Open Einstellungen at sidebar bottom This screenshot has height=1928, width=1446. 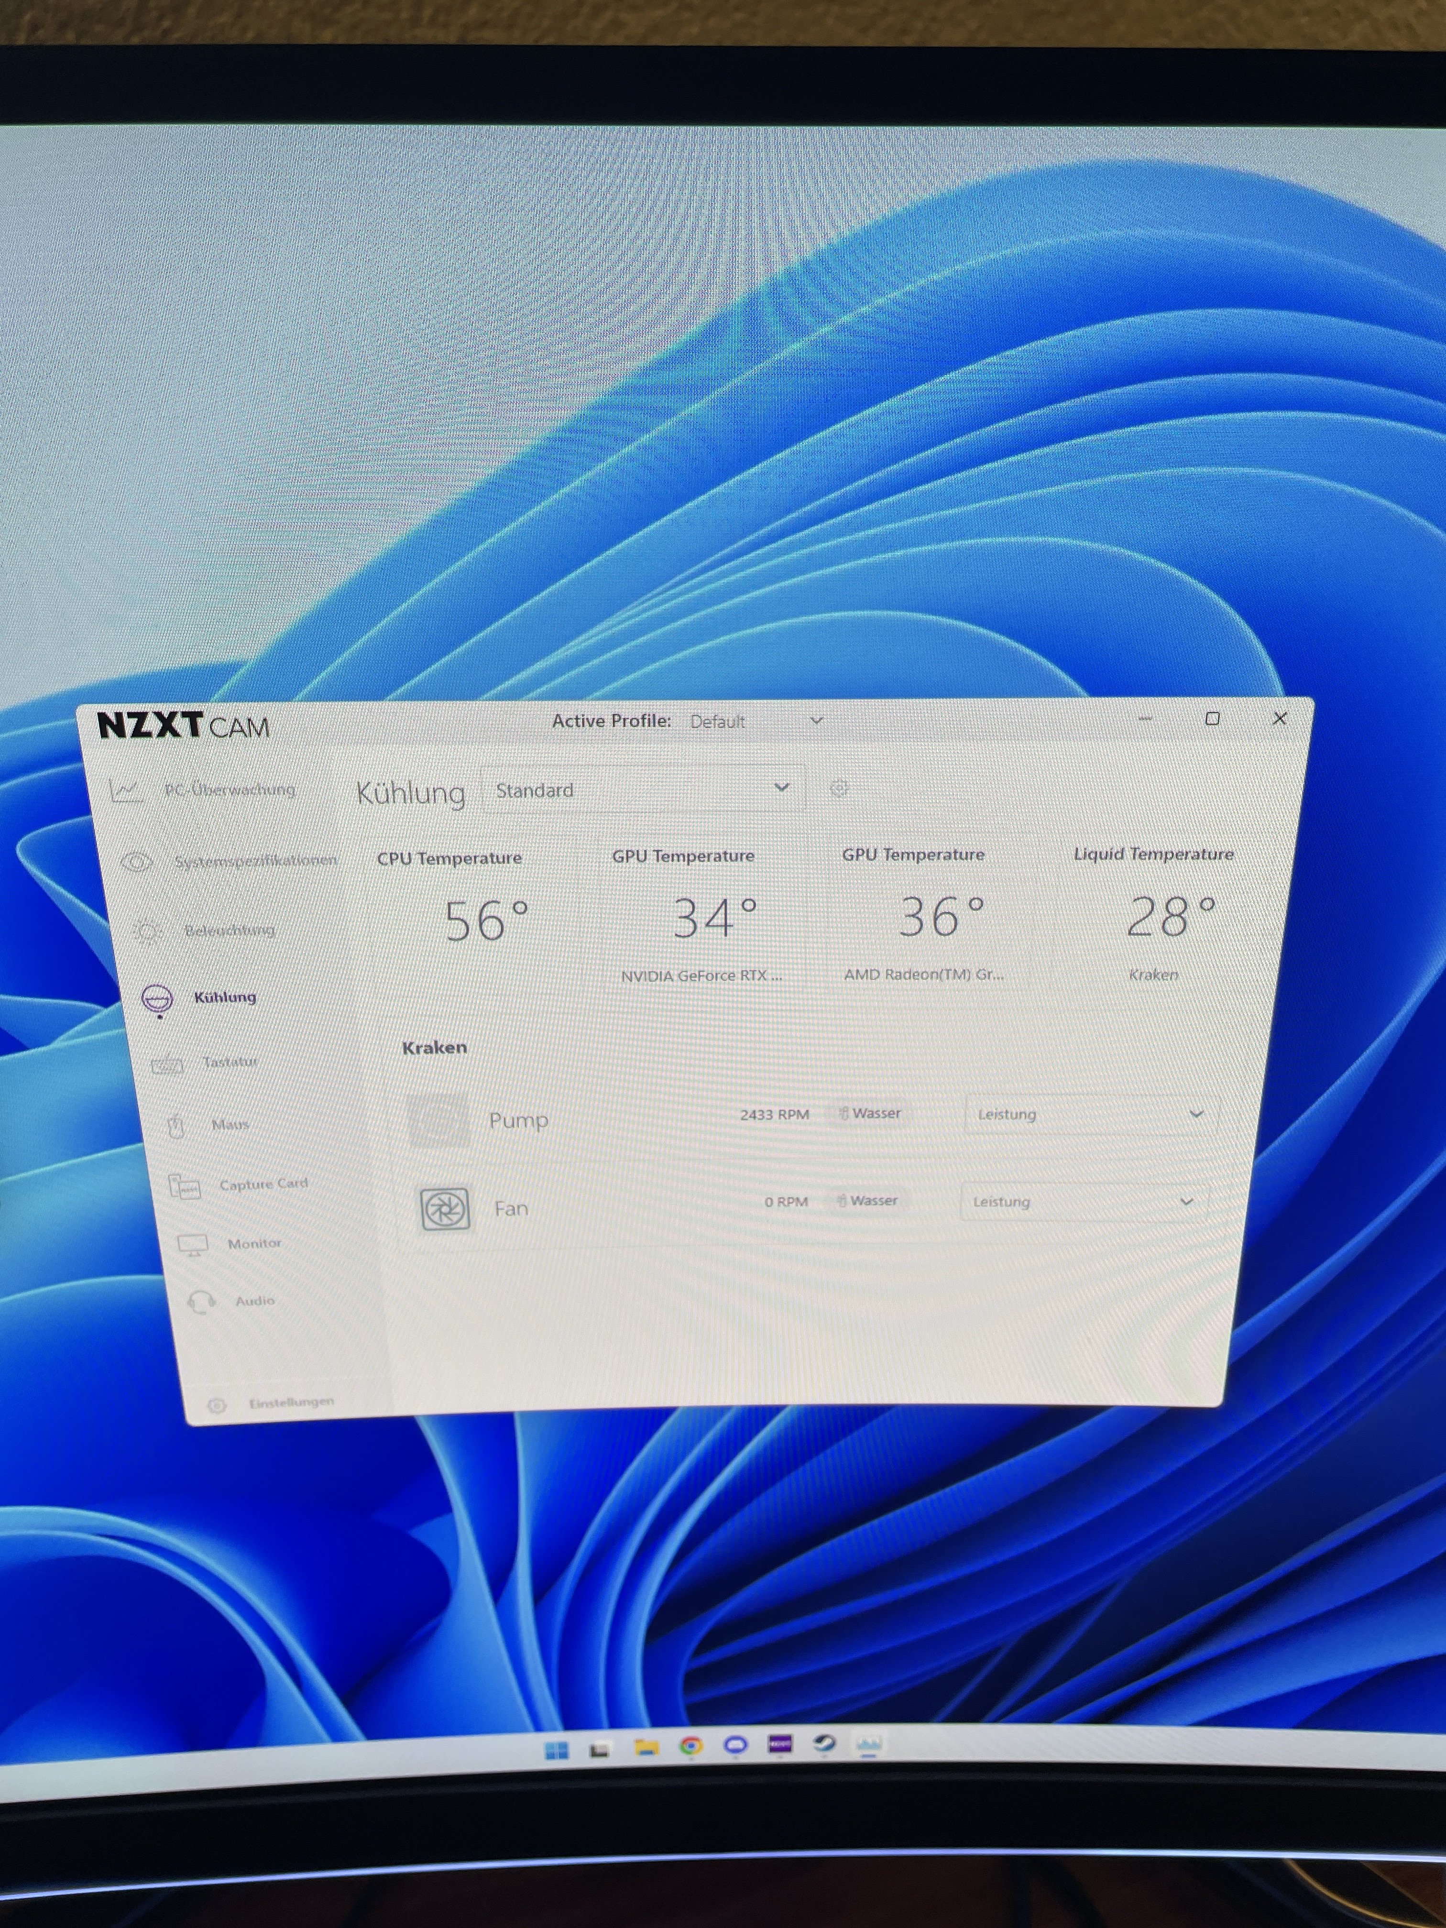(290, 1402)
